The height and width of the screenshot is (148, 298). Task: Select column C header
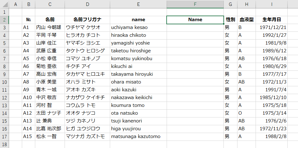point(50,4)
